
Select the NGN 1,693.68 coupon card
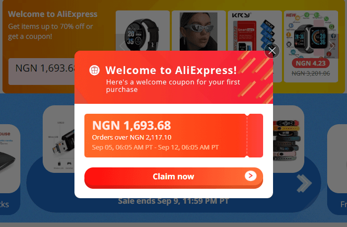pos(174,136)
